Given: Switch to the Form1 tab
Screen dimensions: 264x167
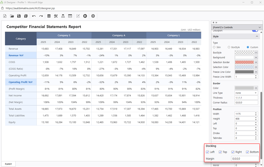Looking at the screenshot, I should click(8, 164).
